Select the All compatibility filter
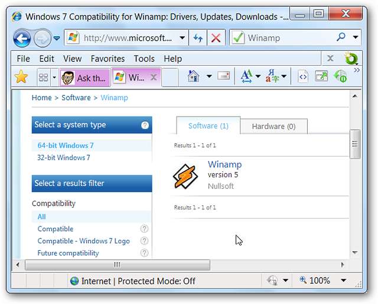 pyautogui.click(x=41, y=216)
